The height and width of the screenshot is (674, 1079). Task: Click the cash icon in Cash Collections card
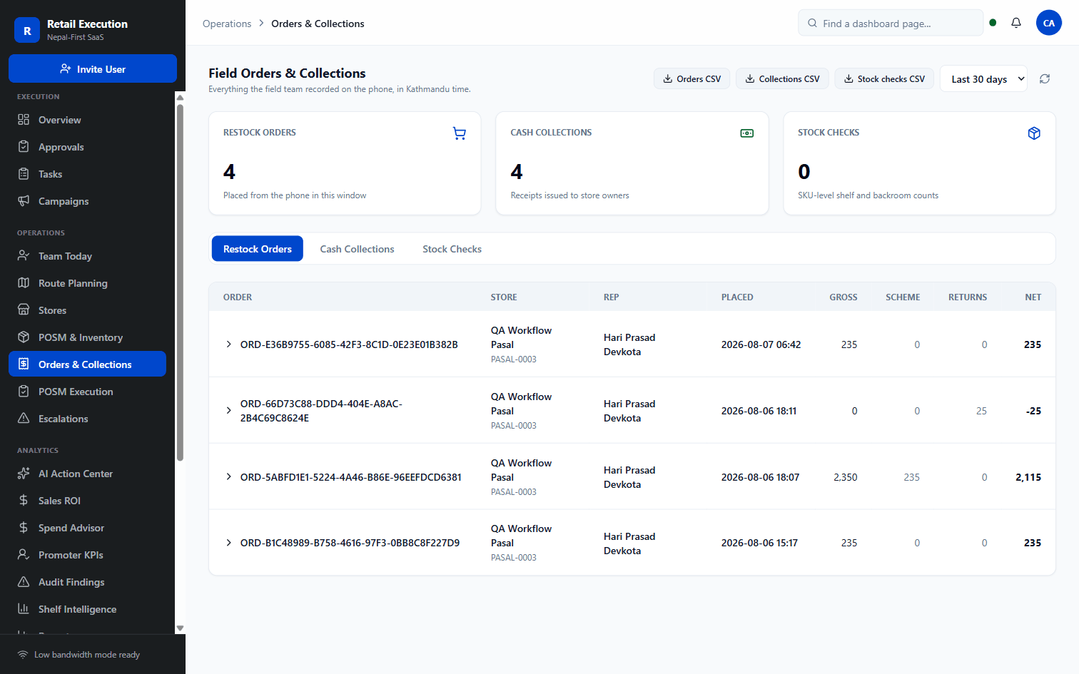[747, 133]
